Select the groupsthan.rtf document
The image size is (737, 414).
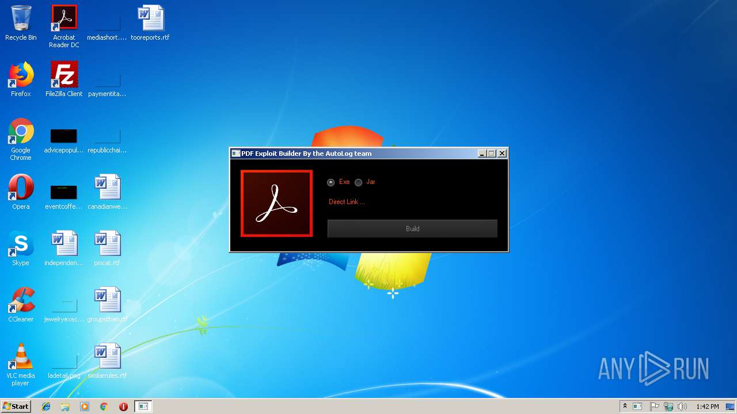point(107,305)
